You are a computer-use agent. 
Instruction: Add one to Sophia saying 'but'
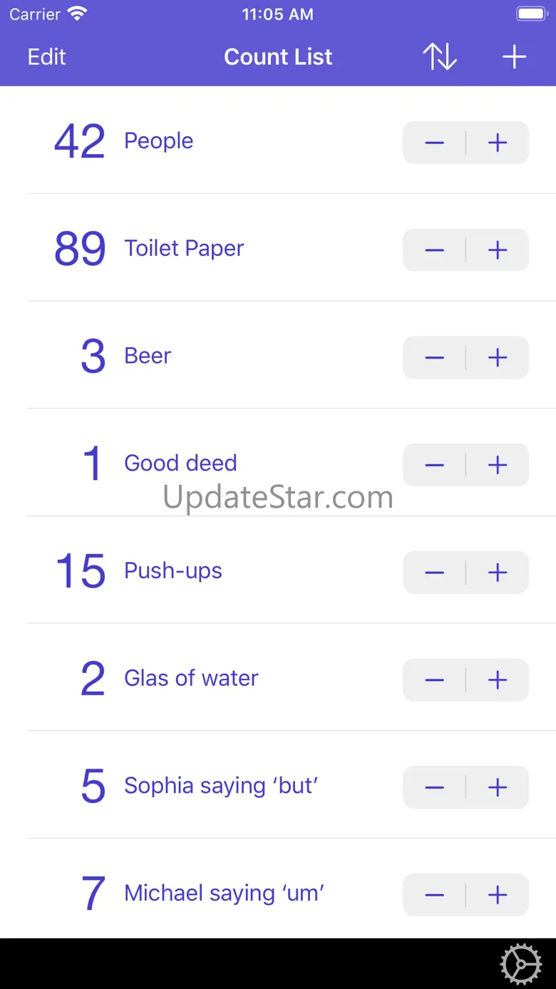(498, 788)
